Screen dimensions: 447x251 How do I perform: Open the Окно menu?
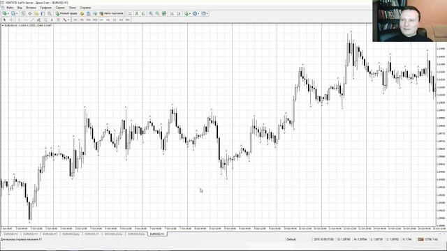point(73,8)
